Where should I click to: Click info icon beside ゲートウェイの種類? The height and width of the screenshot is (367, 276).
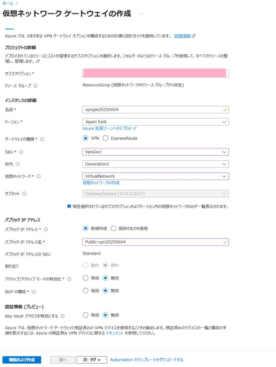pyautogui.click(x=42, y=139)
